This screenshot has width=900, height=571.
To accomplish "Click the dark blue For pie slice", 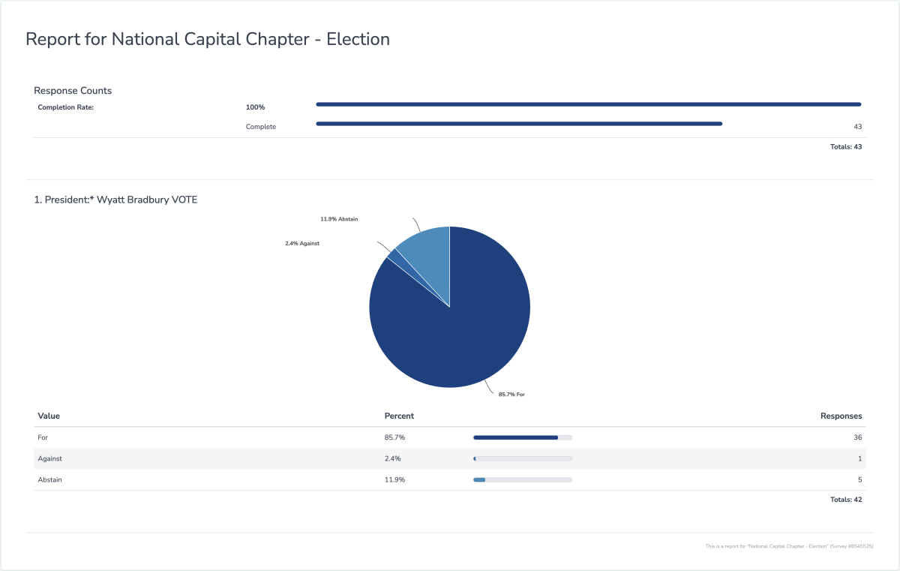I will pos(457,330).
